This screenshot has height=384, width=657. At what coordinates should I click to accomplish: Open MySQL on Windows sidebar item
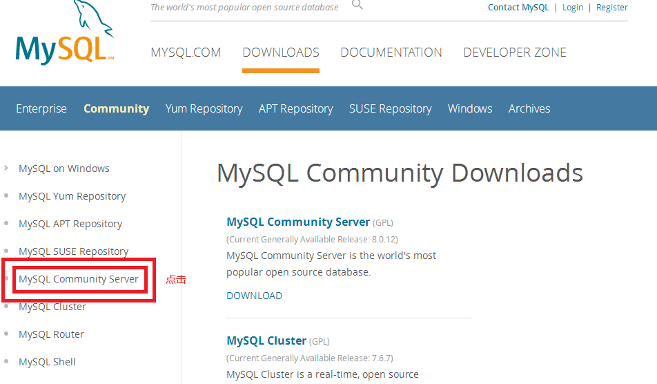pyautogui.click(x=64, y=169)
